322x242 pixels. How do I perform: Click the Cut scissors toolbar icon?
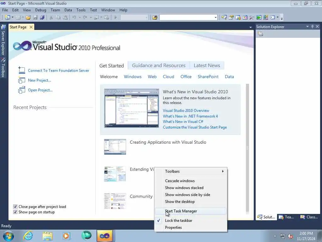(x=51, y=18)
